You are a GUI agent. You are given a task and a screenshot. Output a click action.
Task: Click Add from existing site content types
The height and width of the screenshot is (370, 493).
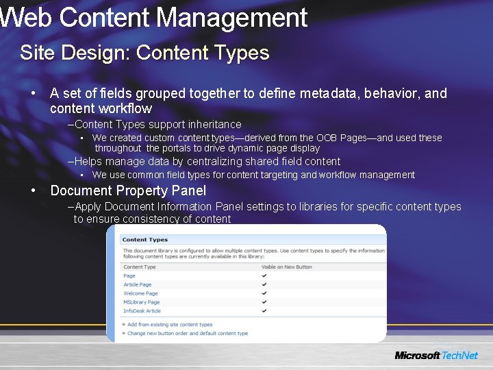click(170, 325)
